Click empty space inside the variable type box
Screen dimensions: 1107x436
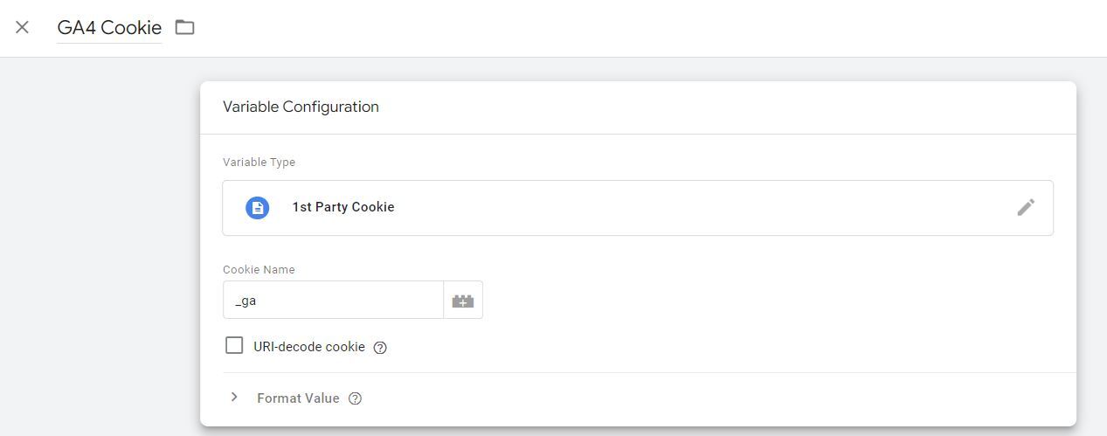699,208
